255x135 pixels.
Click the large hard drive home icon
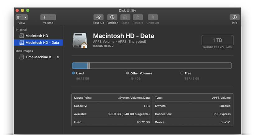pyautogui.click(x=80, y=41)
